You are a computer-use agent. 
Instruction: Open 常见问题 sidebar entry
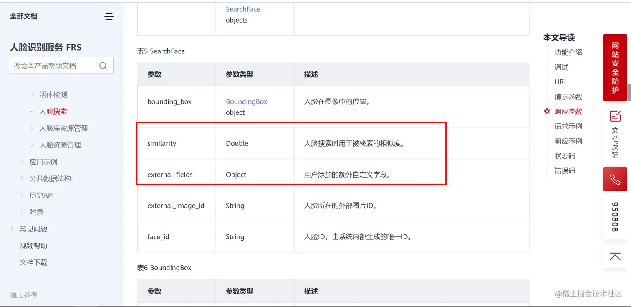(x=33, y=229)
